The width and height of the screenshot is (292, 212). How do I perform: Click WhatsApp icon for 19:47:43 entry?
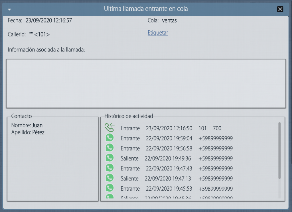tap(109, 168)
